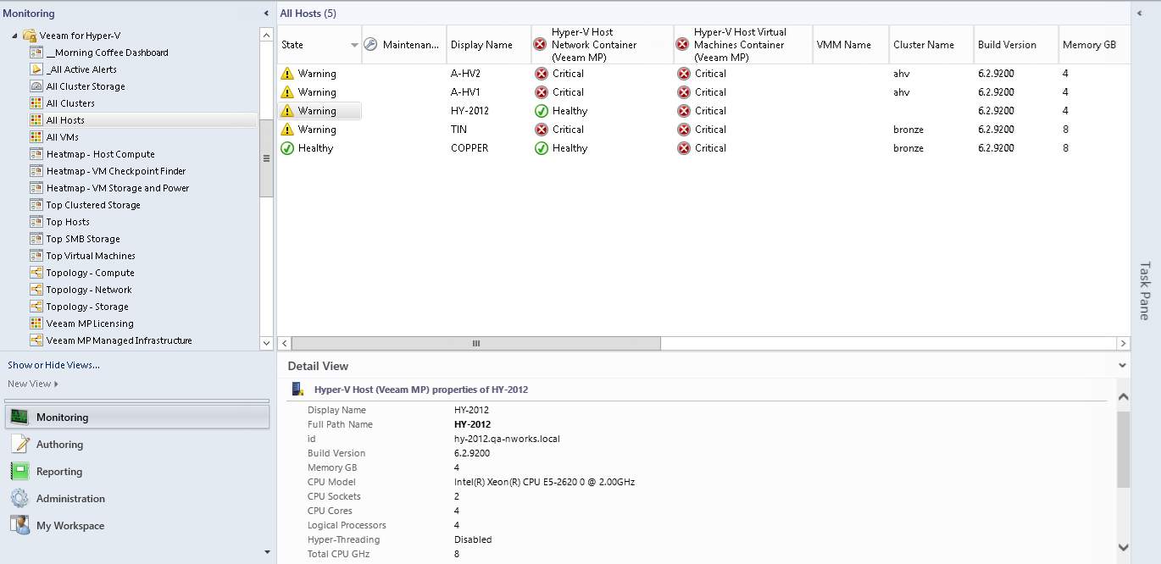Screen dimensions: 1161x564
Task: Click the critical virtual machines icon for TIN
Action: pos(684,130)
